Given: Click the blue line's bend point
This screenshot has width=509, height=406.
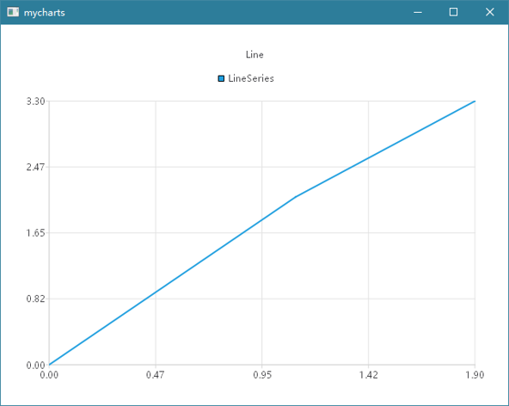Looking at the screenshot, I should 296,197.
